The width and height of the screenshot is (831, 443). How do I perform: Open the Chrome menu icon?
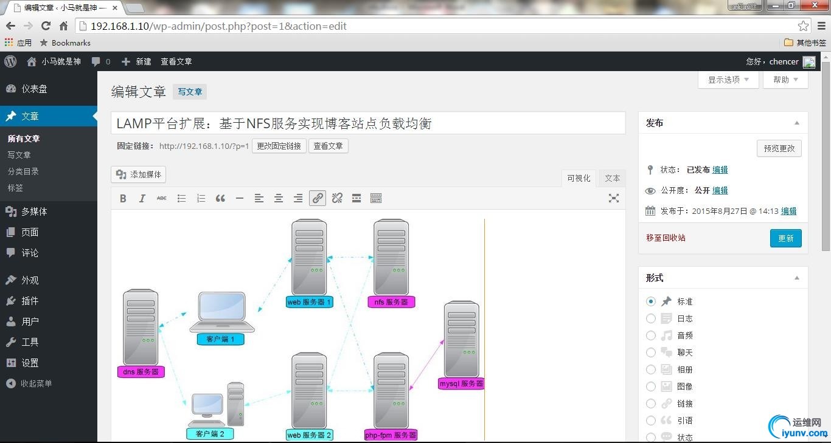[821, 26]
